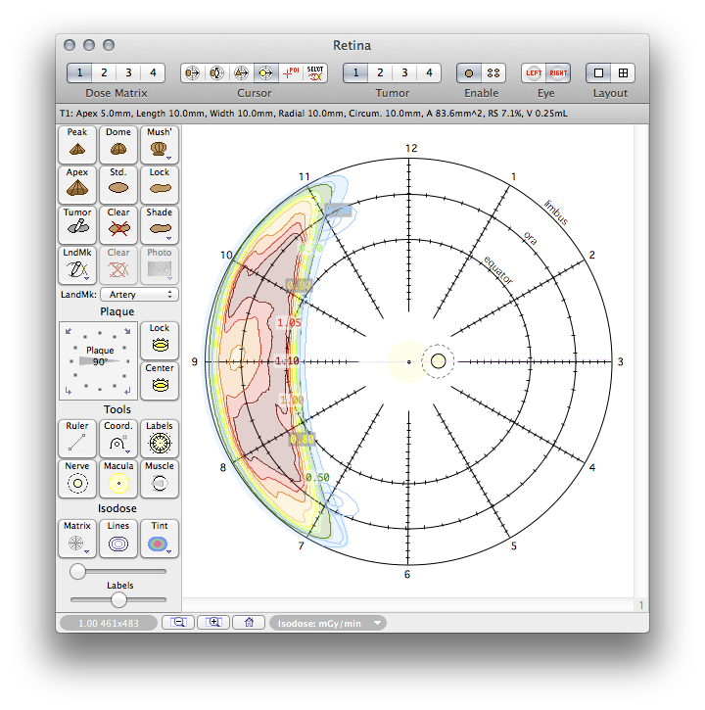The height and width of the screenshot is (710, 705).
Task: Clear the tumor with the red-X button
Action: coord(118,225)
